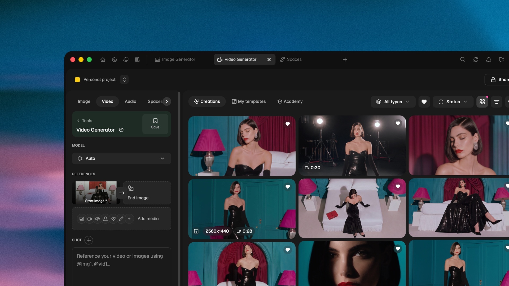The height and width of the screenshot is (286, 509).
Task: Open the overhead bed scene thumbnail
Action: click(x=352, y=208)
